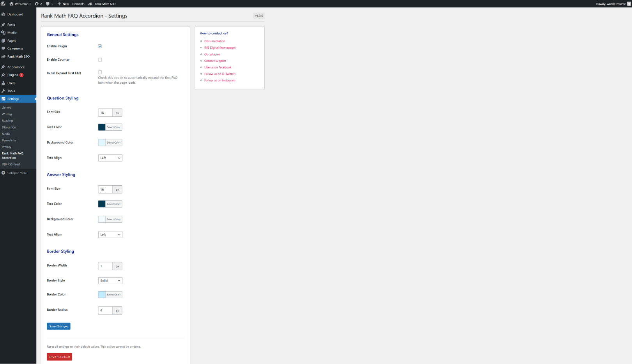Viewport: 632px width, 364px height.
Task: Click the plus New icon in admin bar
Action: coord(59,4)
